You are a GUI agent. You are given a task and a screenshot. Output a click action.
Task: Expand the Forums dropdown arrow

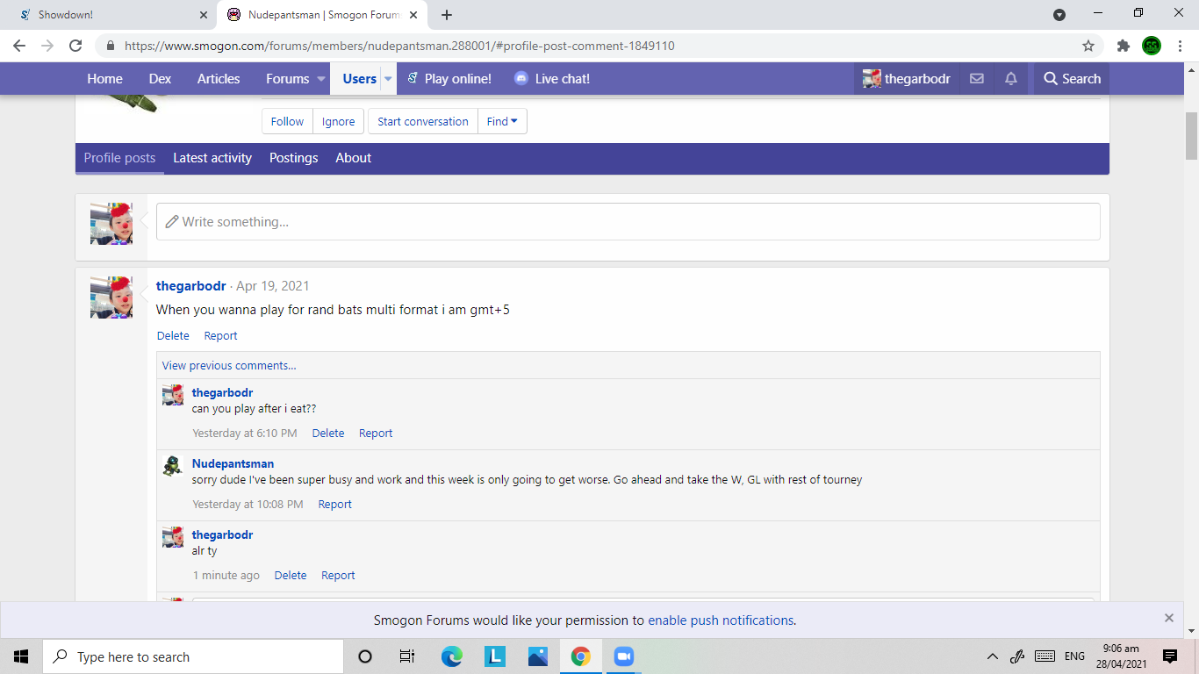tap(321, 79)
